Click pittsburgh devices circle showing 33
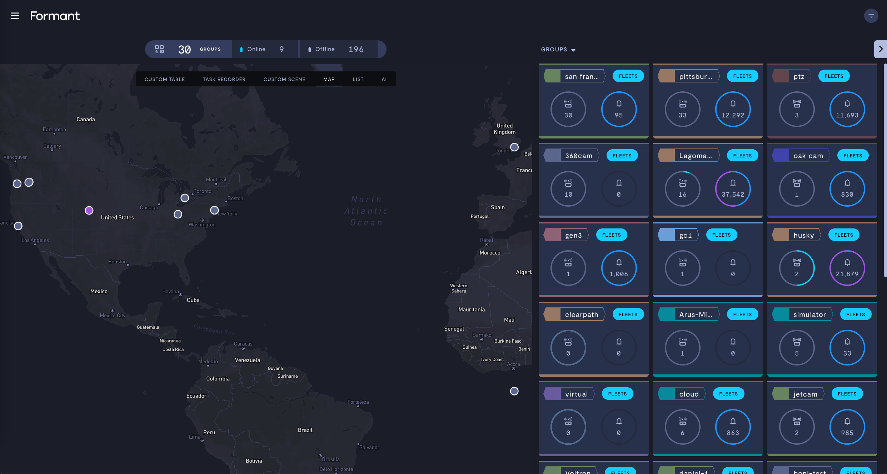This screenshot has height=474, width=887. coord(682,109)
